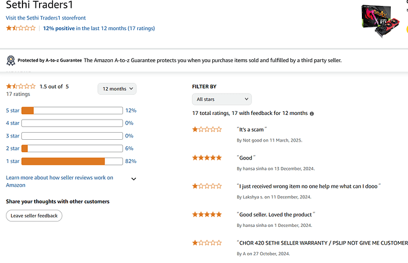Click the five-star rating of "Good" review
Image resolution: width=408 pixels, height=263 pixels.
[x=207, y=158]
